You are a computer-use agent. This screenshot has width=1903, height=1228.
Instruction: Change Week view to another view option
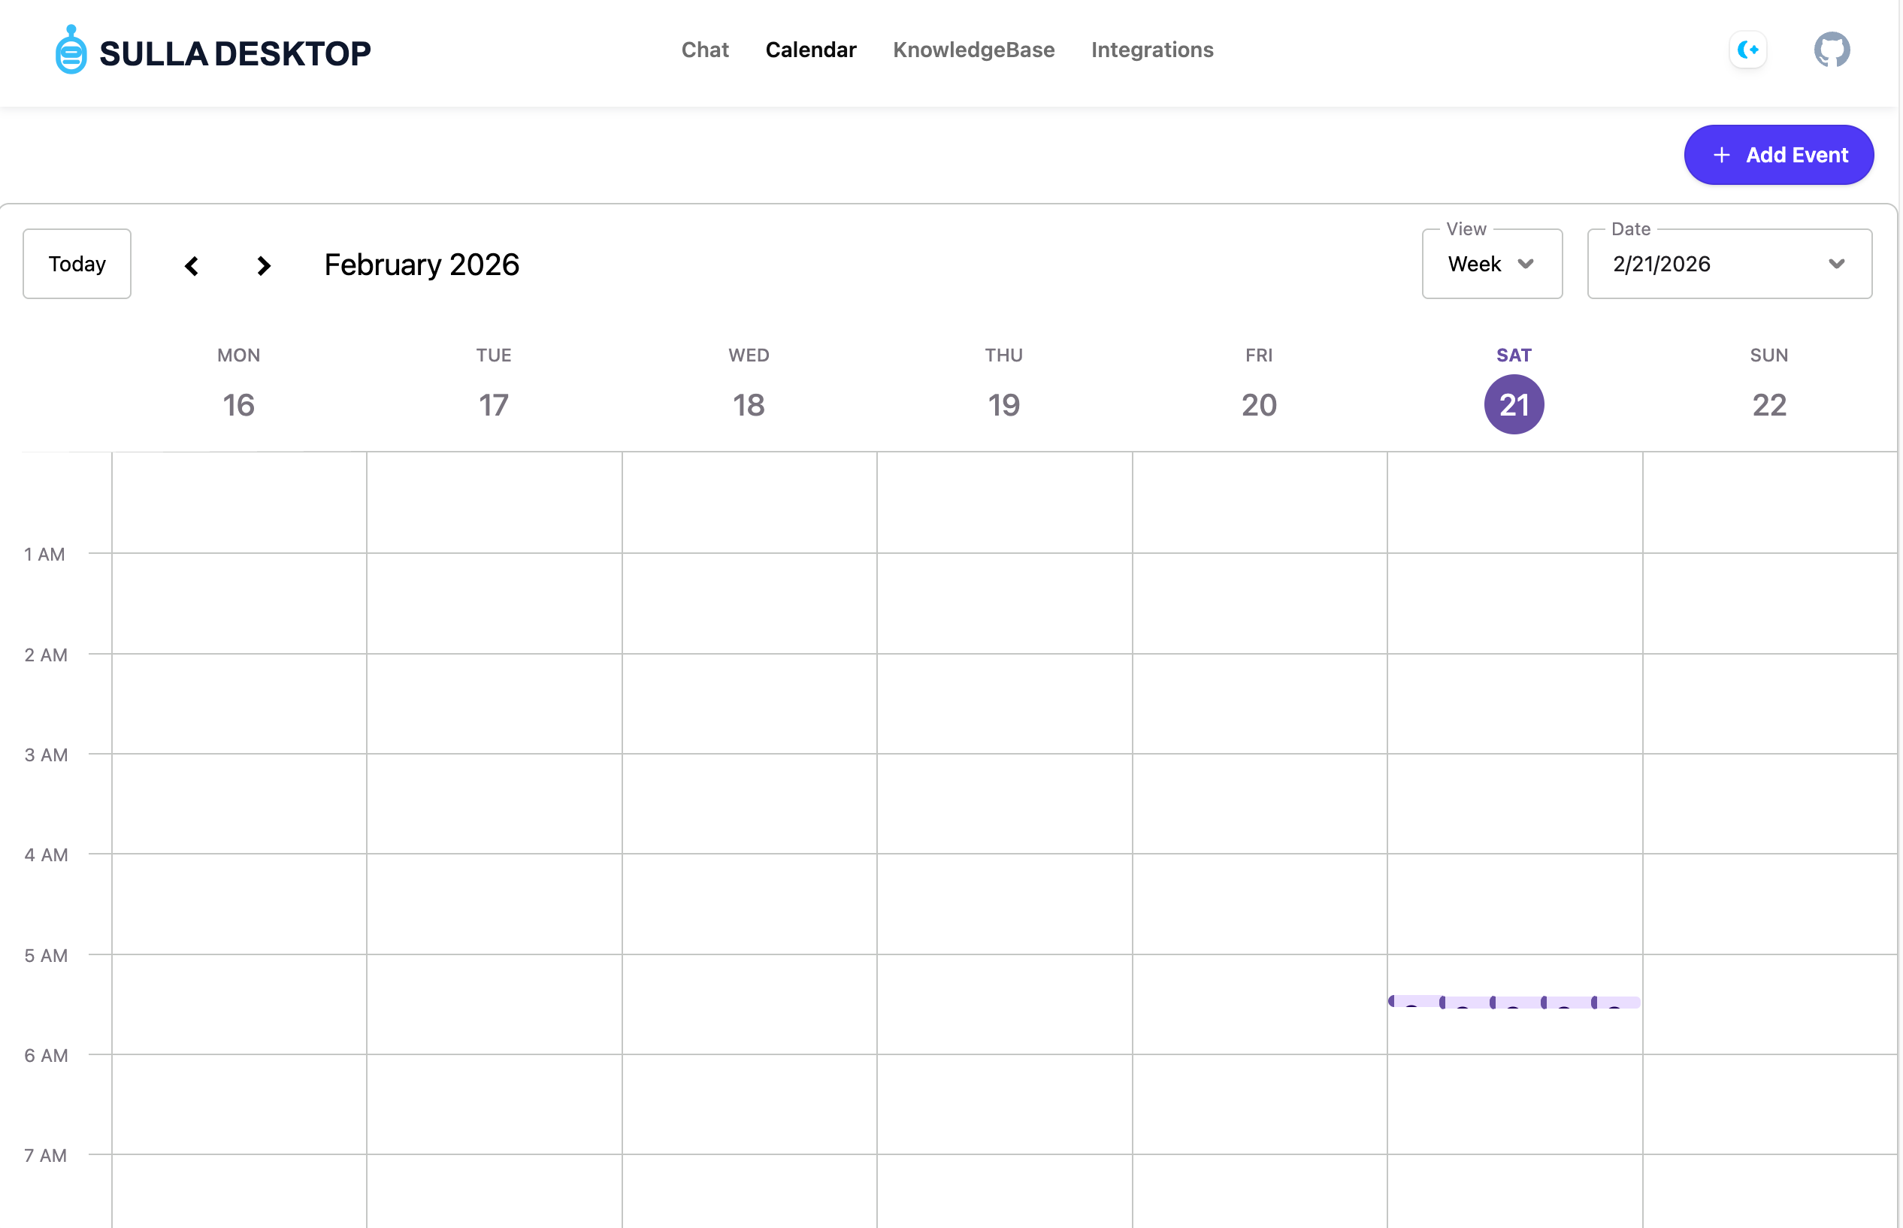click(1491, 263)
